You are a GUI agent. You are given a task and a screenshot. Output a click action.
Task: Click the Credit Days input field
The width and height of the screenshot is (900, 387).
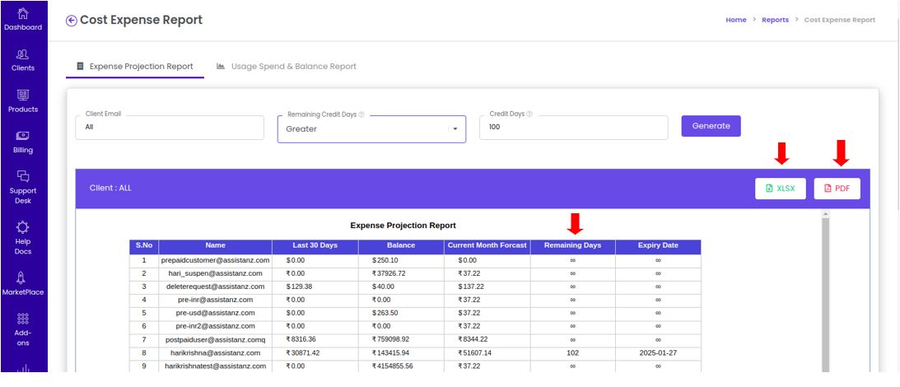pyautogui.click(x=573, y=128)
